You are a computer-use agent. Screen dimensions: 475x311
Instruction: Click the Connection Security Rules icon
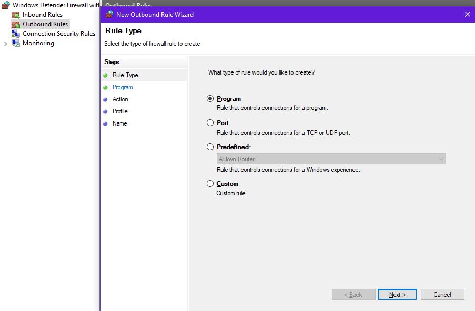pyautogui.click(x=16, y=34)
